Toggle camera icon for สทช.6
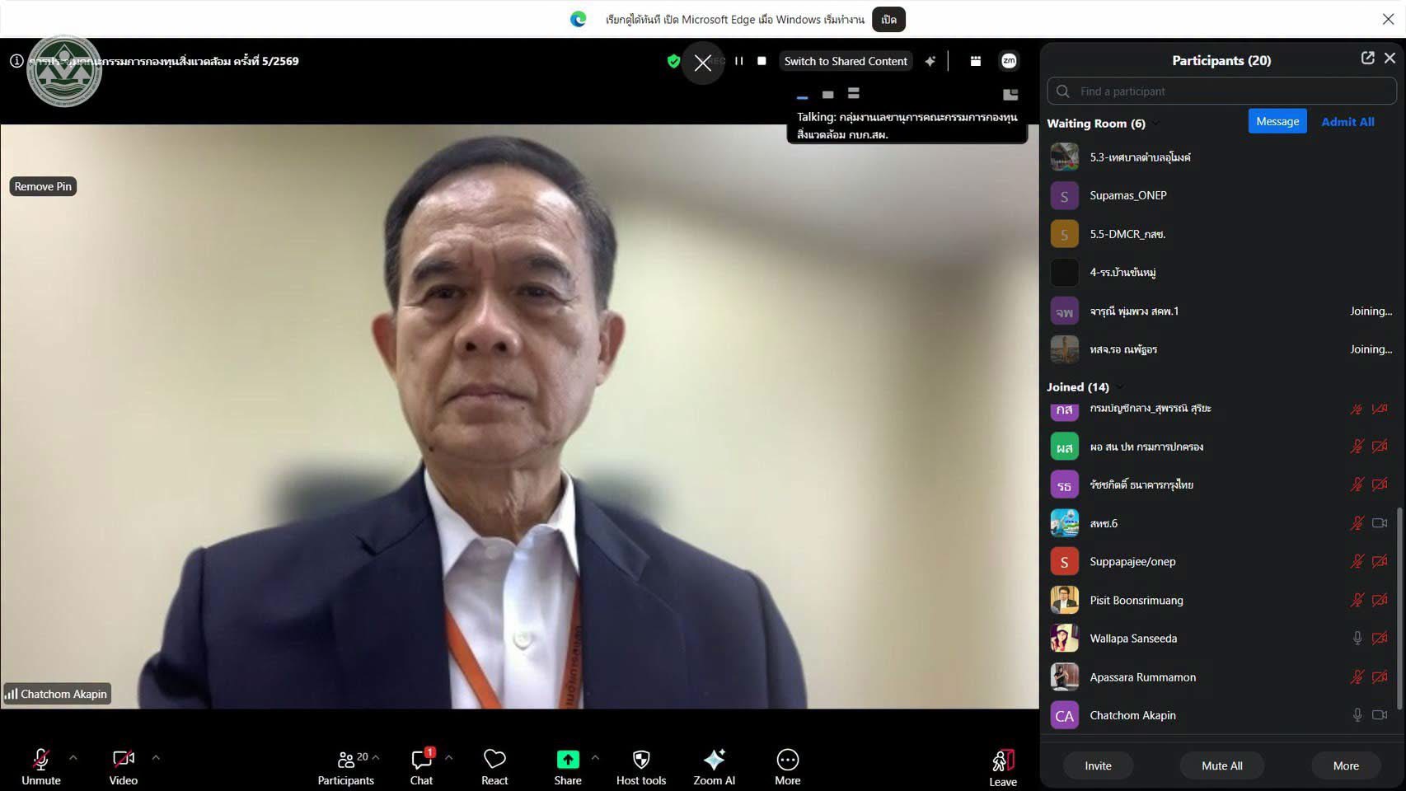The width and height of the screenshot is (1406, 791). 1380,523
